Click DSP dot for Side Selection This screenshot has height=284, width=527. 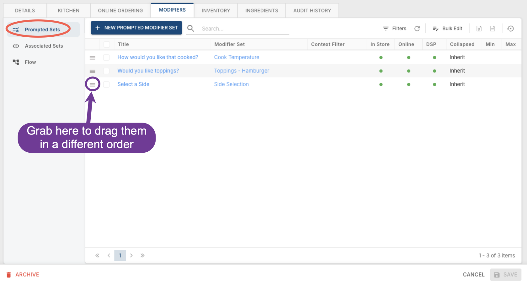434,85
